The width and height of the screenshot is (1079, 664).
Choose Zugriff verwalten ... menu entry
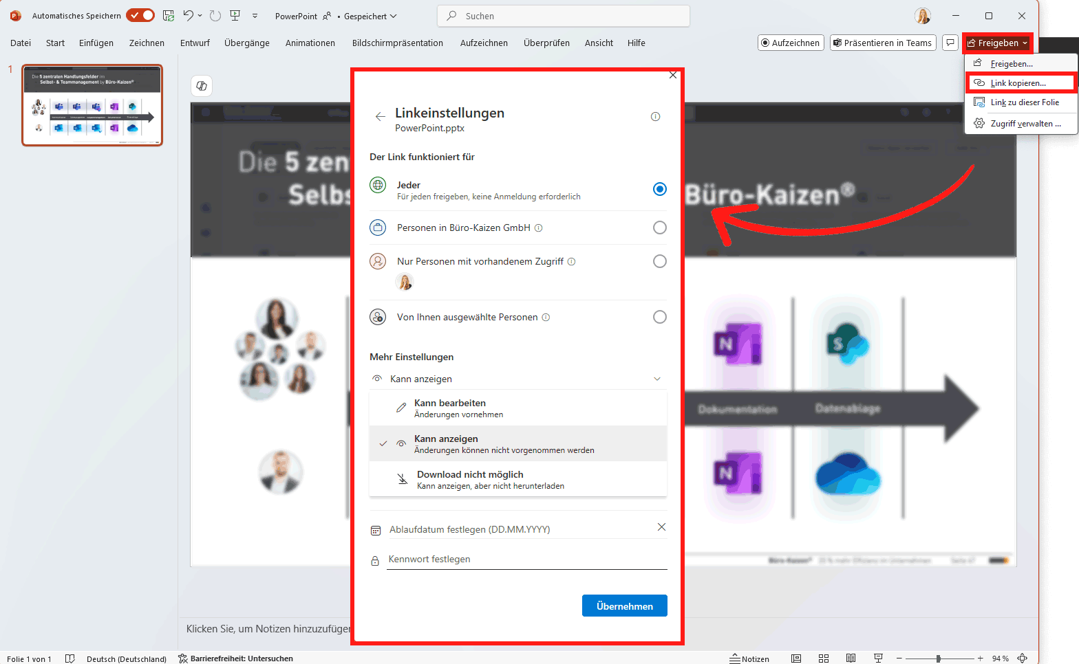pos(1021,124)
